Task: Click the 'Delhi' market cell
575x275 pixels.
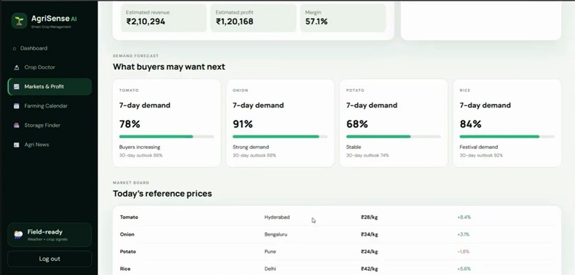Action: (270, 269)
